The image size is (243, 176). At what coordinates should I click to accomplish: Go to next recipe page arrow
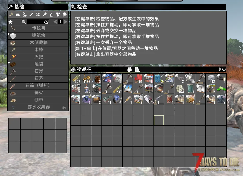(x=66, y=22)
